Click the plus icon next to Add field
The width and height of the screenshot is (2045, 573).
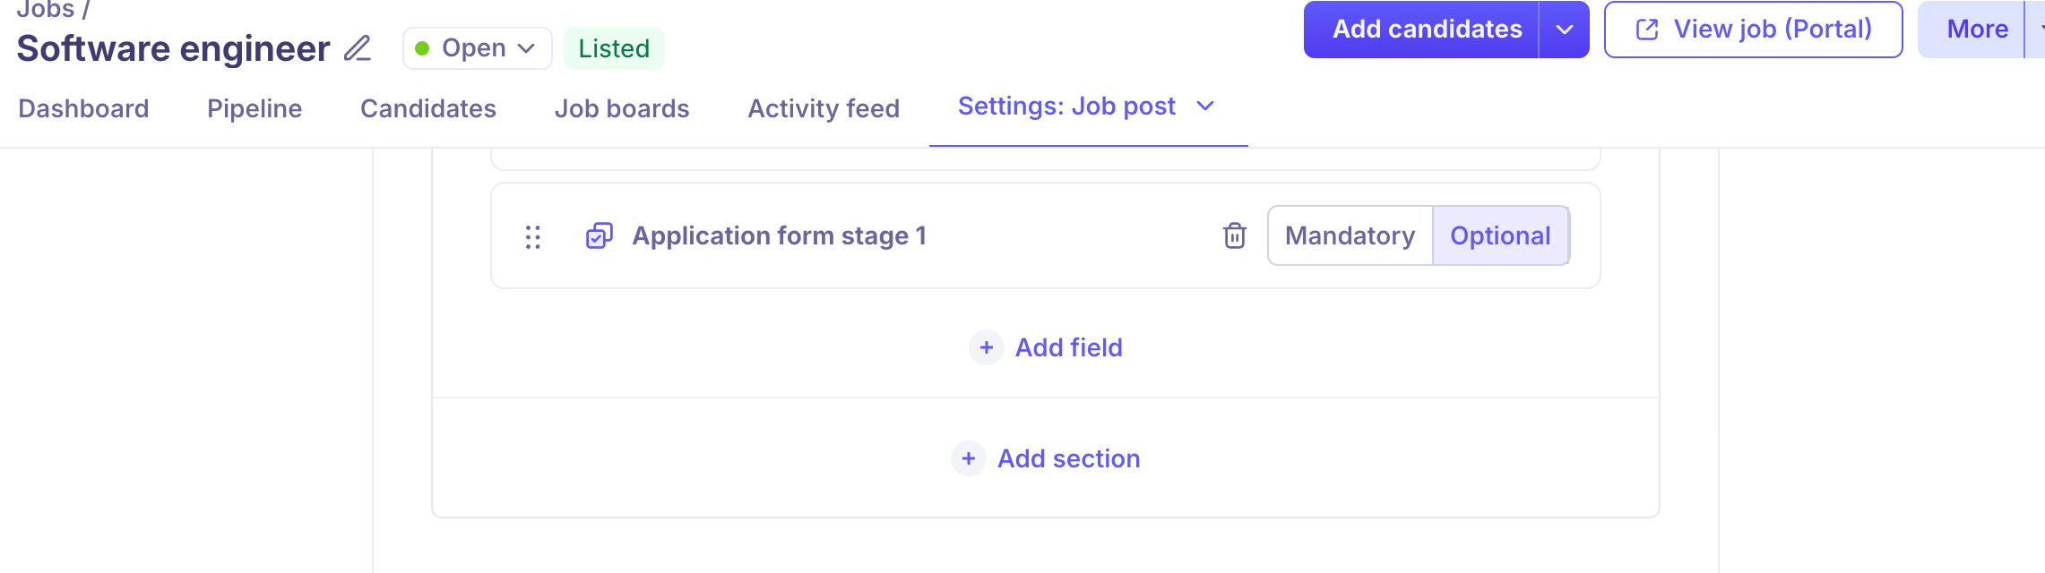click(986, 347)
